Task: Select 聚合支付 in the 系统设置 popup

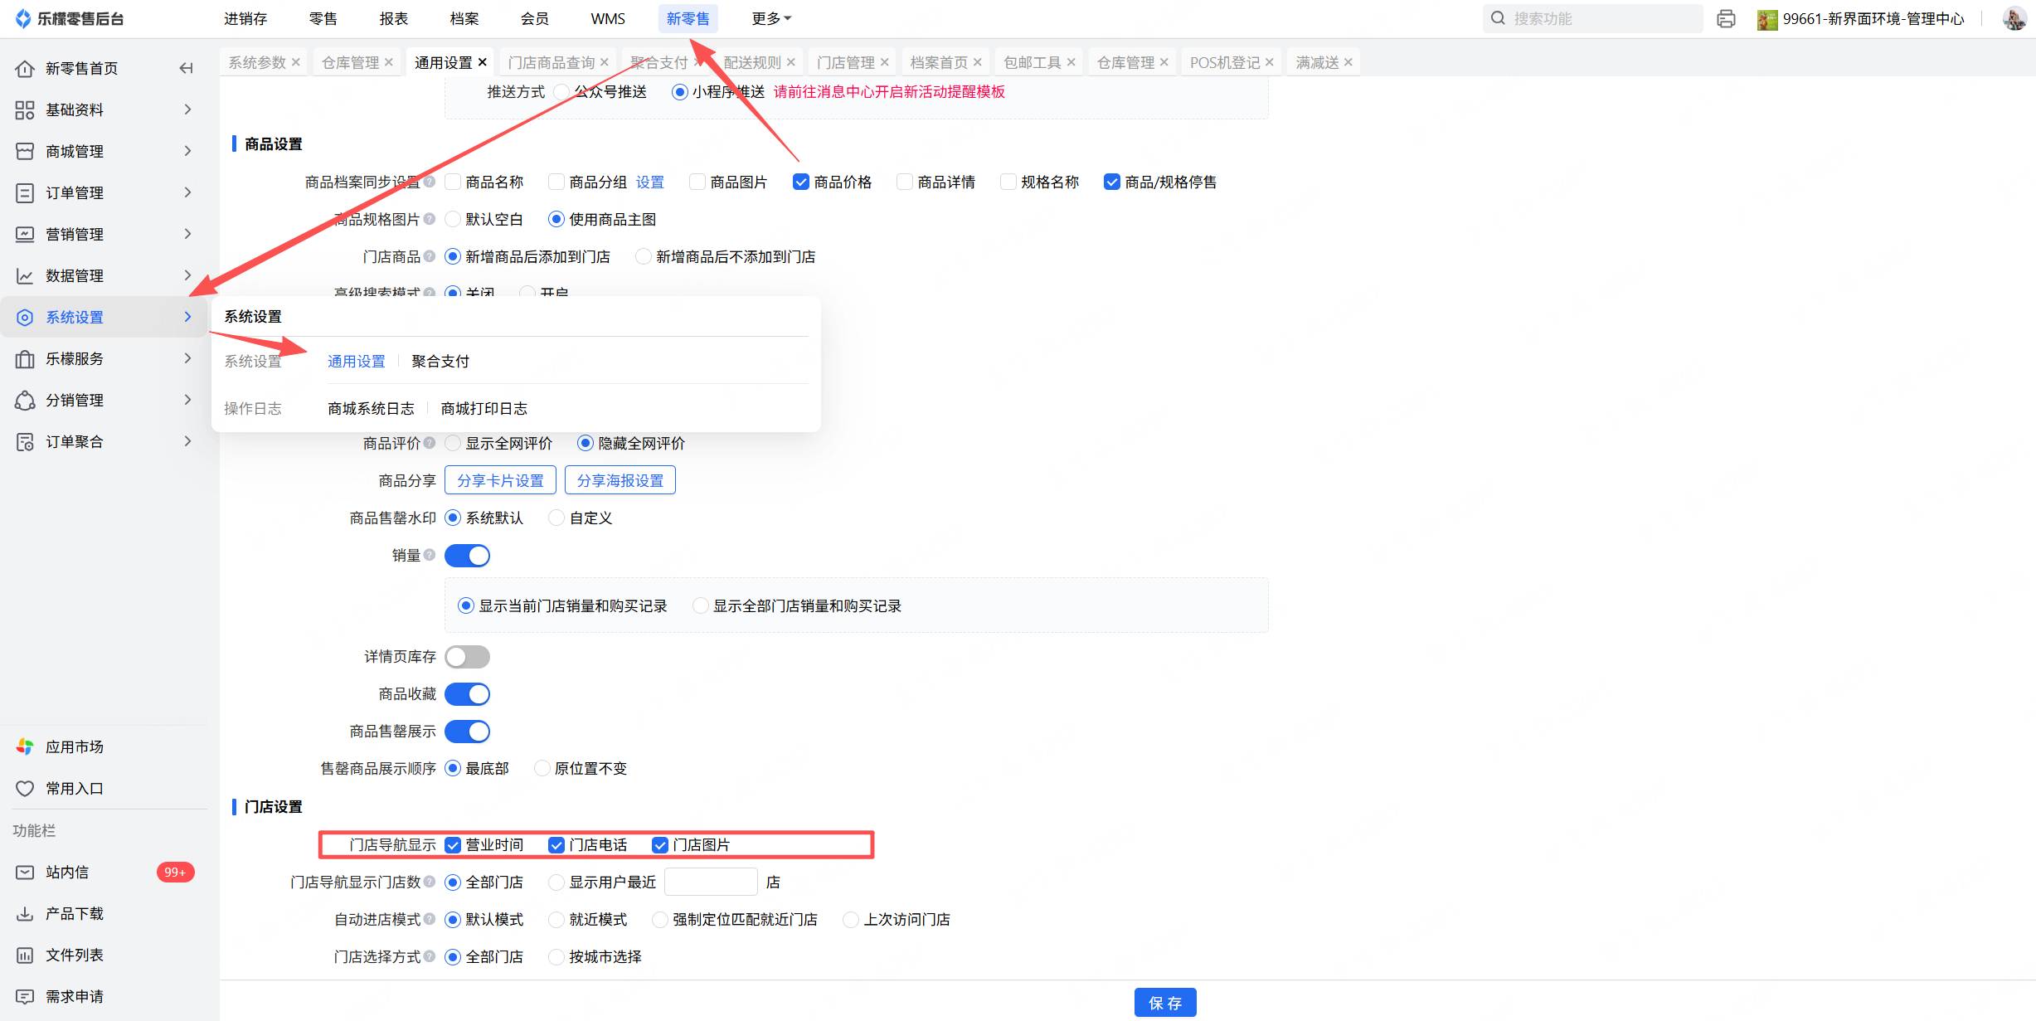Action: coord(440,361)
